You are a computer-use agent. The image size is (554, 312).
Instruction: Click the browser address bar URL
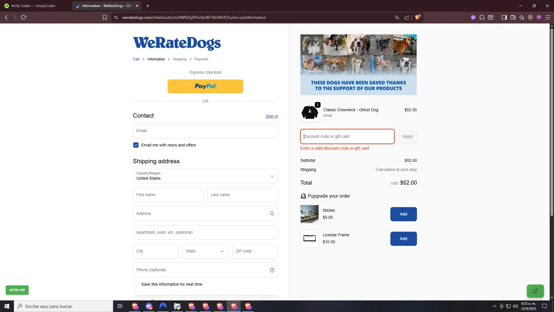[194, 17]
